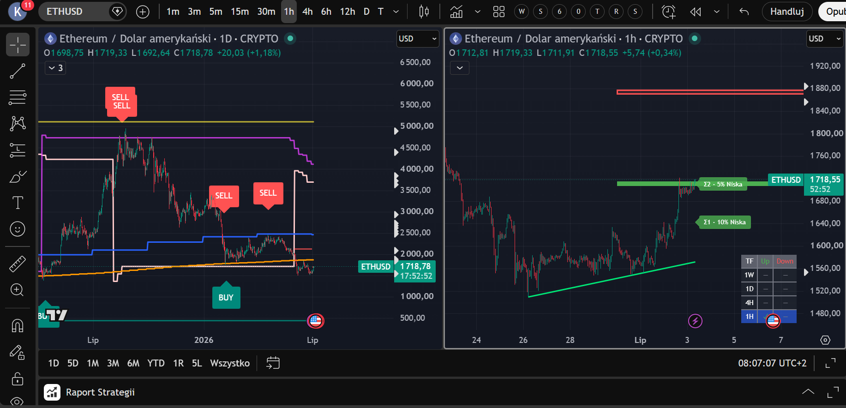Screen dimensions: 846x408
Task: Expand the strategy report panel chevron
Action: pyautogui.click(x=808, y=392)
